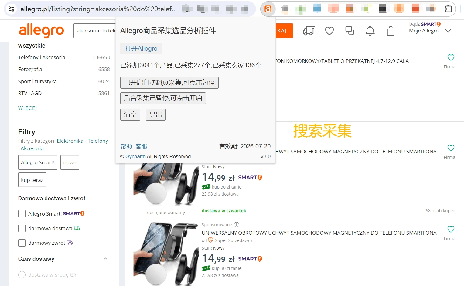Favorite the Sponsorowane magnetic holder listing

pyautogui.click(x=451, y=229)
